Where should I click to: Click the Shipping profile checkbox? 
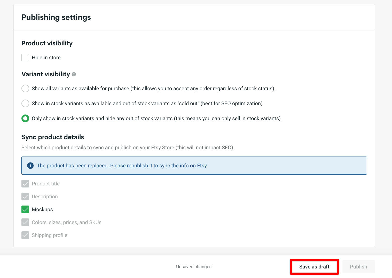pos(25,235)
